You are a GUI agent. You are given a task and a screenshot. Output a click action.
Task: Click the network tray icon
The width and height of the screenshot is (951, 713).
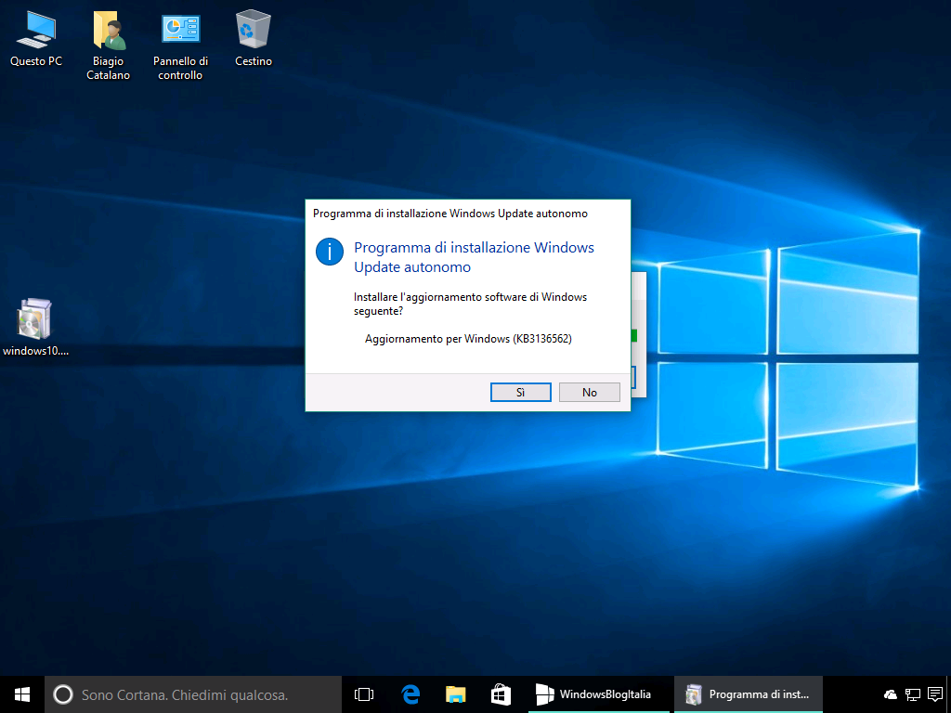click(x=912, y=694)
